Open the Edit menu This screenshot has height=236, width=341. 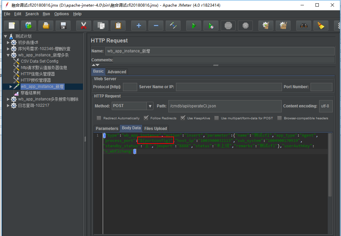click(x=18, y=14)
